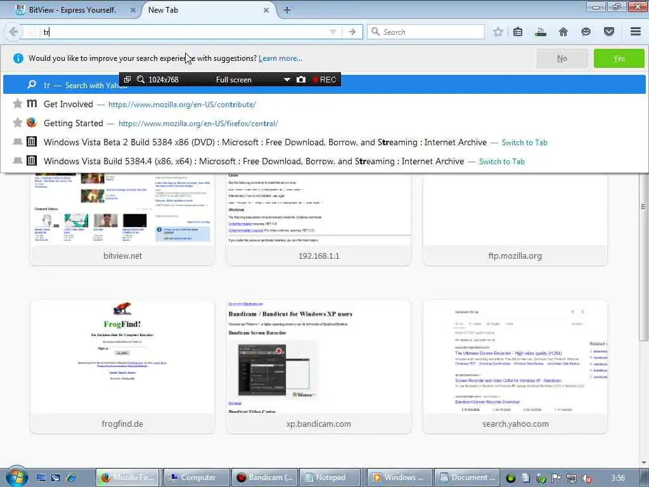Take screenshot with Bandicam camera icon
649x487 pixels.
pyautogui.click(x=301, y=79)
